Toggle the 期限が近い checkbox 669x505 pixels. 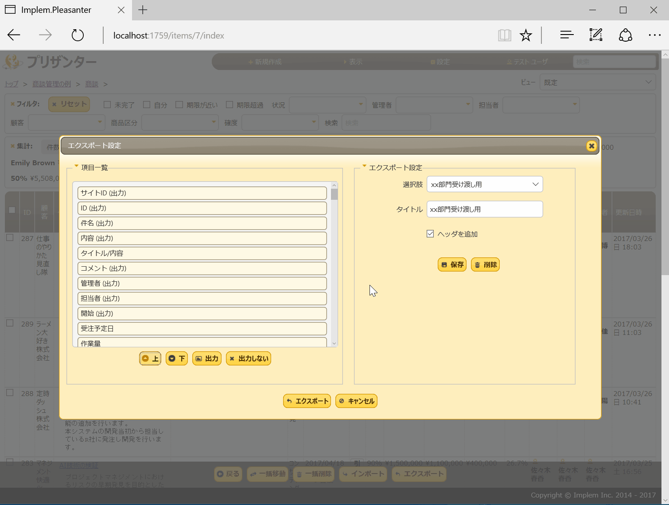[x=179, y=105]
